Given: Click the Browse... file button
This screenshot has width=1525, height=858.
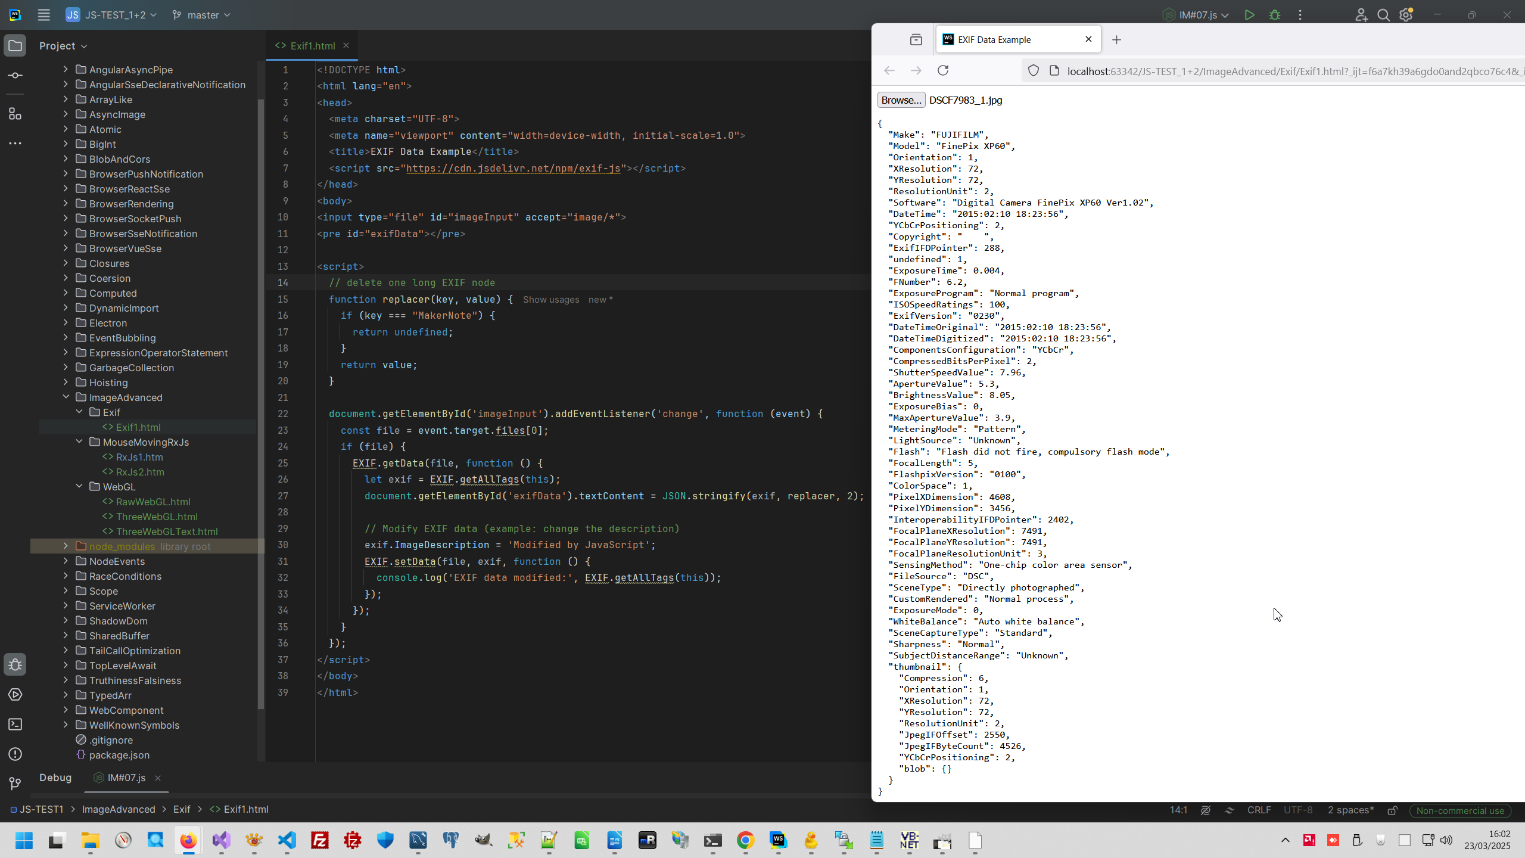Looking at the screenshot, I should click(901, 100).
